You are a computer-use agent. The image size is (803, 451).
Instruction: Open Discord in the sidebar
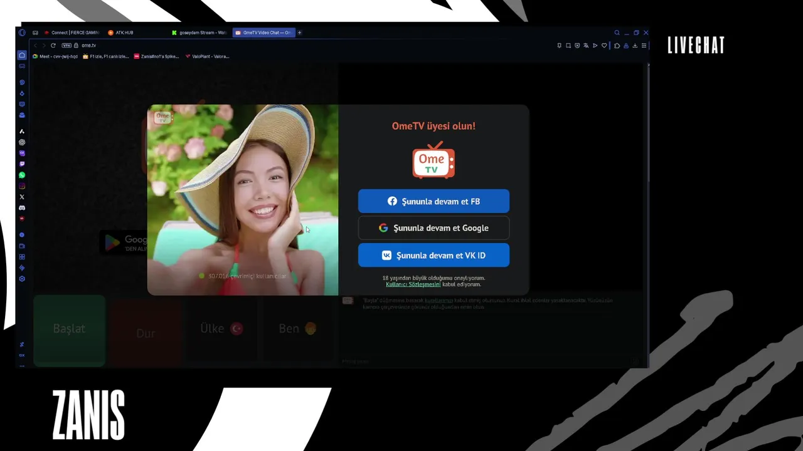(22, 207)
